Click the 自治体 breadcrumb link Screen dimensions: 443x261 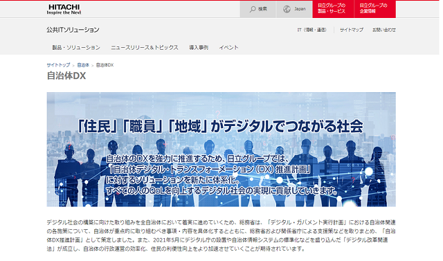[x=83, y=65]
